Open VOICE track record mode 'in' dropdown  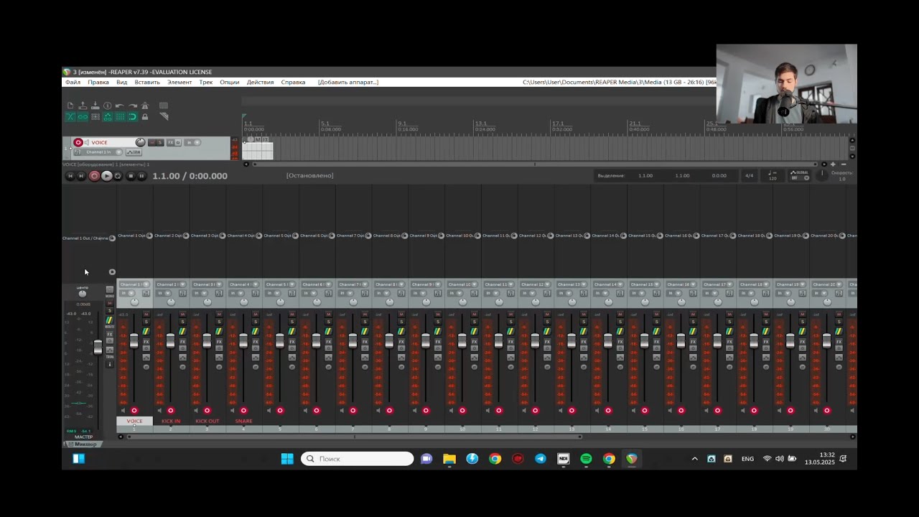pyautogui.click(x=192, y=142)
